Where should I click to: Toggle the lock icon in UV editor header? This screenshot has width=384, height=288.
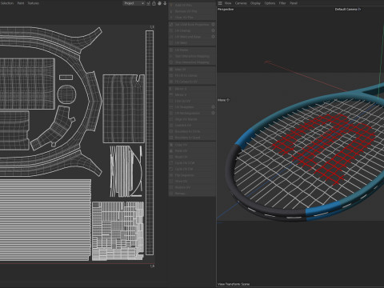click(154, 3)
